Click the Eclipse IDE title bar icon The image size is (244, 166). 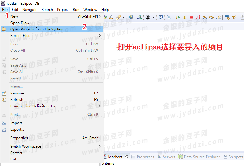click(x=3, y=3)
